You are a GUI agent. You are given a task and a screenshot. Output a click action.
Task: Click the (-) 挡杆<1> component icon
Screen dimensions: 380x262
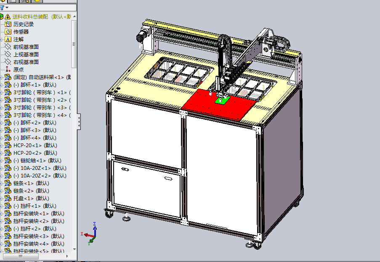point(8,206)
